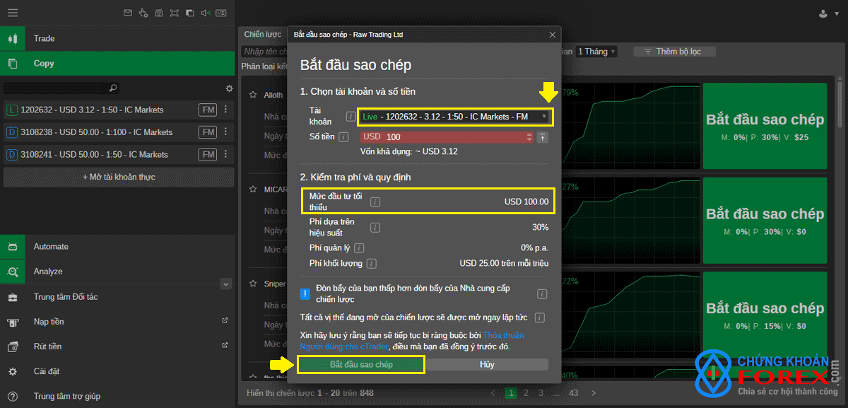Open the Analyze section

tap(117, 272)
